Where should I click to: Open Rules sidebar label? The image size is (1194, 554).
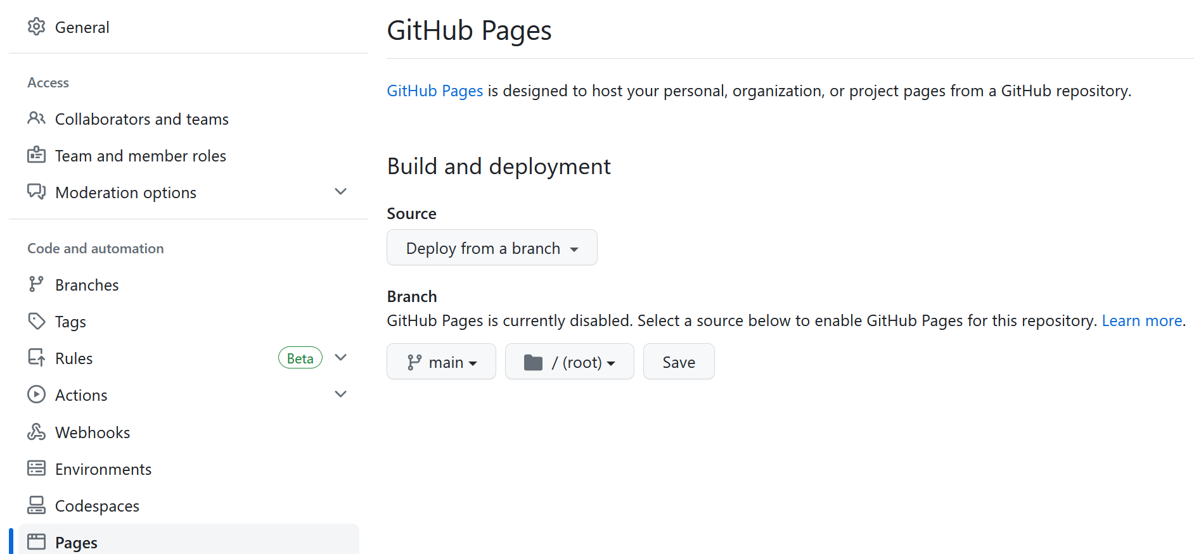74,358
